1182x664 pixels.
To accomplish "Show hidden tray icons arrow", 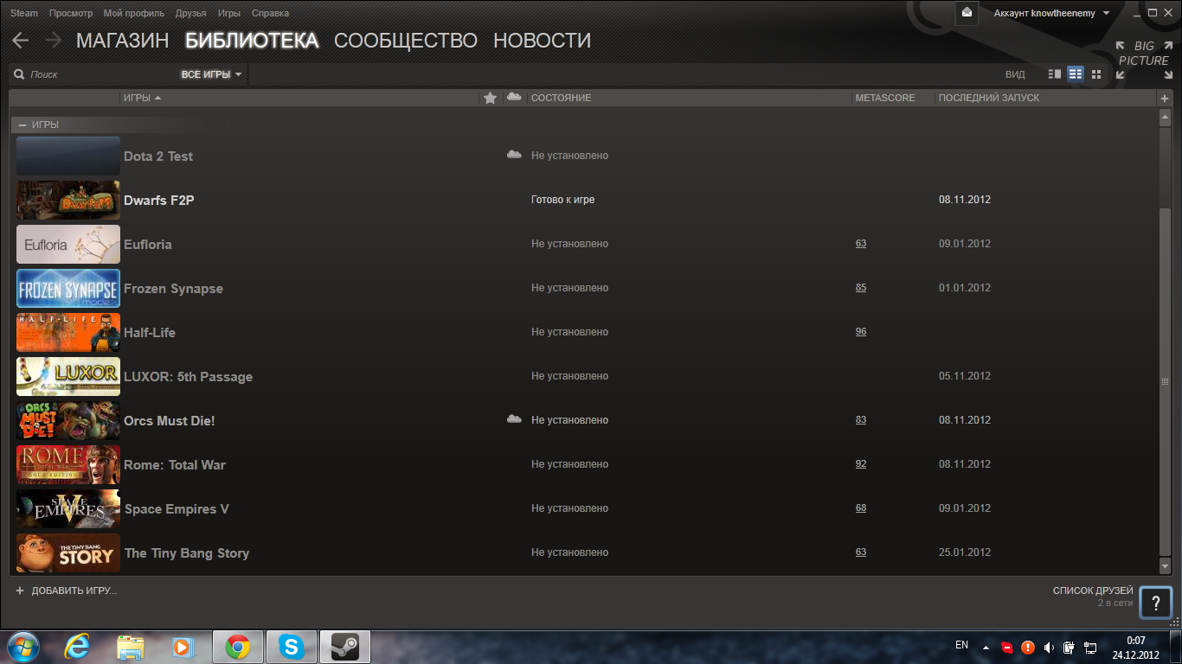I will pos(986,647).
